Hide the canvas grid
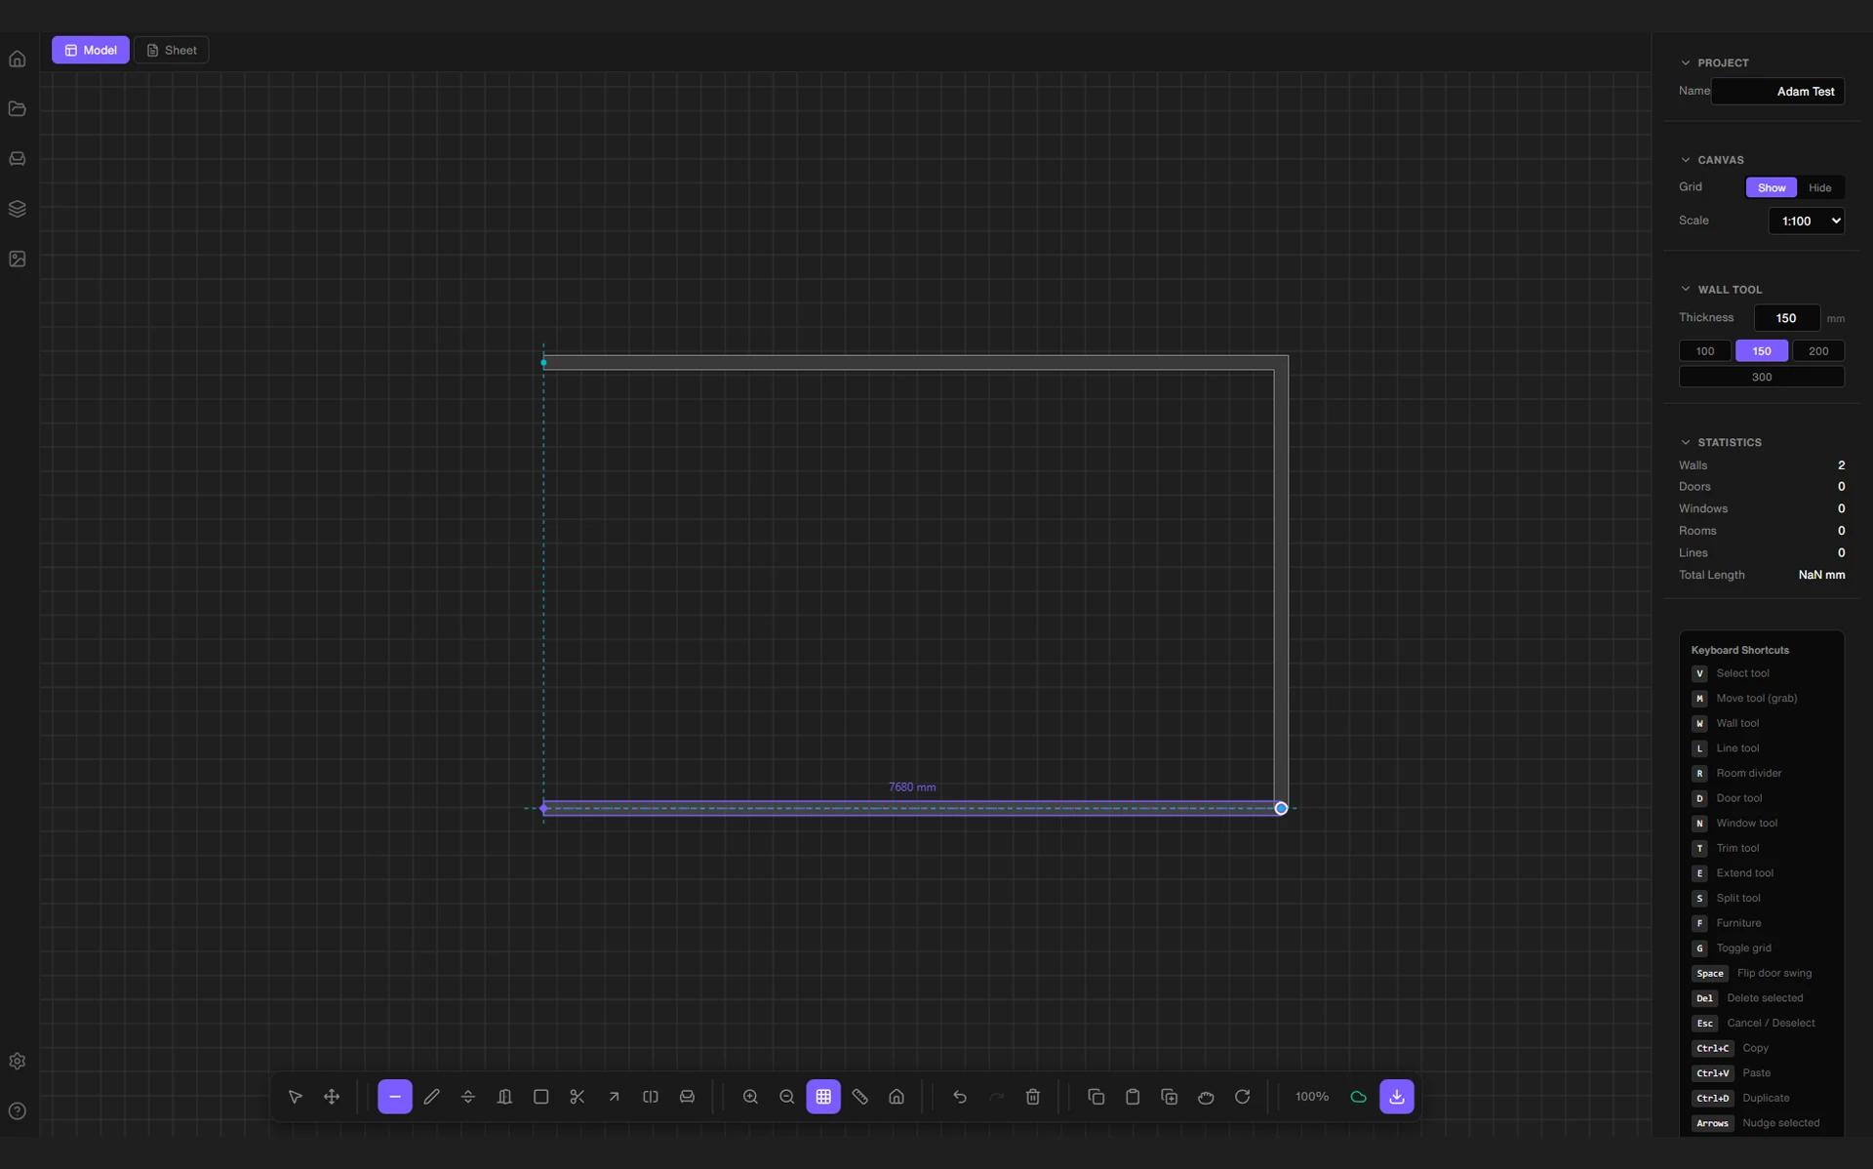1873x1169 pixels. click(x=1819, y=187)
